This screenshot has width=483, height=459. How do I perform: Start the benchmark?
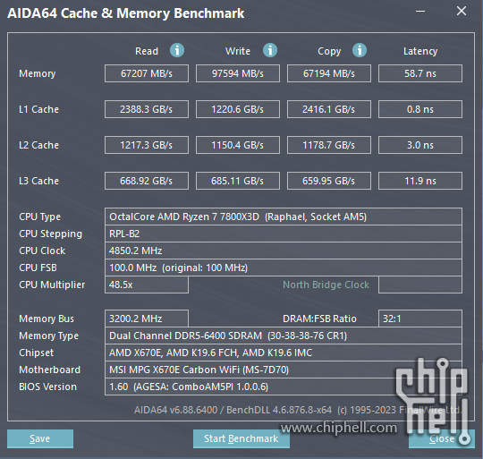pos(241,438)
